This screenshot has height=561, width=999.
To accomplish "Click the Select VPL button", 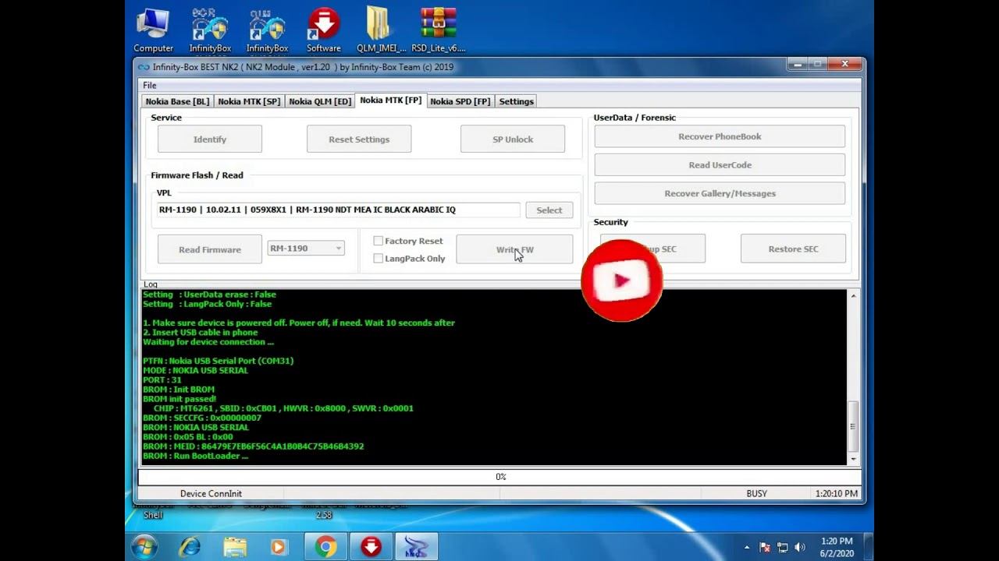I will (x=549, y=210).
